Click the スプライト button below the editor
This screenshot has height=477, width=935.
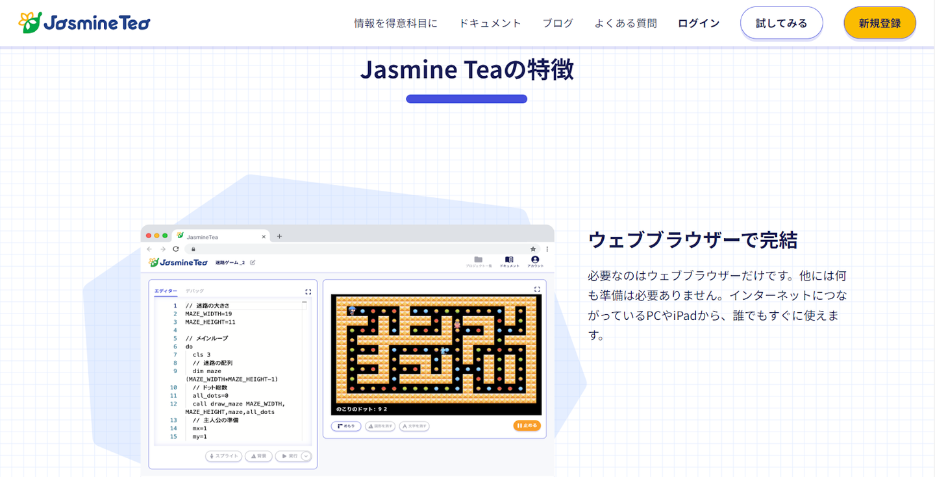pos(223,456)
